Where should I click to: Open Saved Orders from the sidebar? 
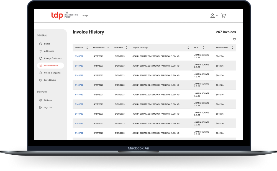coord(50,80)
